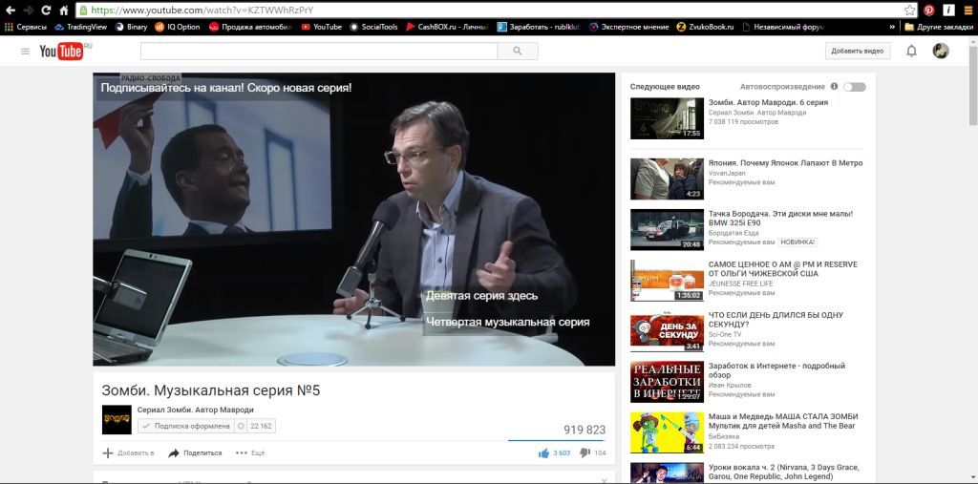Viewport: 978px width, 484px height.
Task: Open Добавить в playlist menu
Action: (x=129, y=452)
